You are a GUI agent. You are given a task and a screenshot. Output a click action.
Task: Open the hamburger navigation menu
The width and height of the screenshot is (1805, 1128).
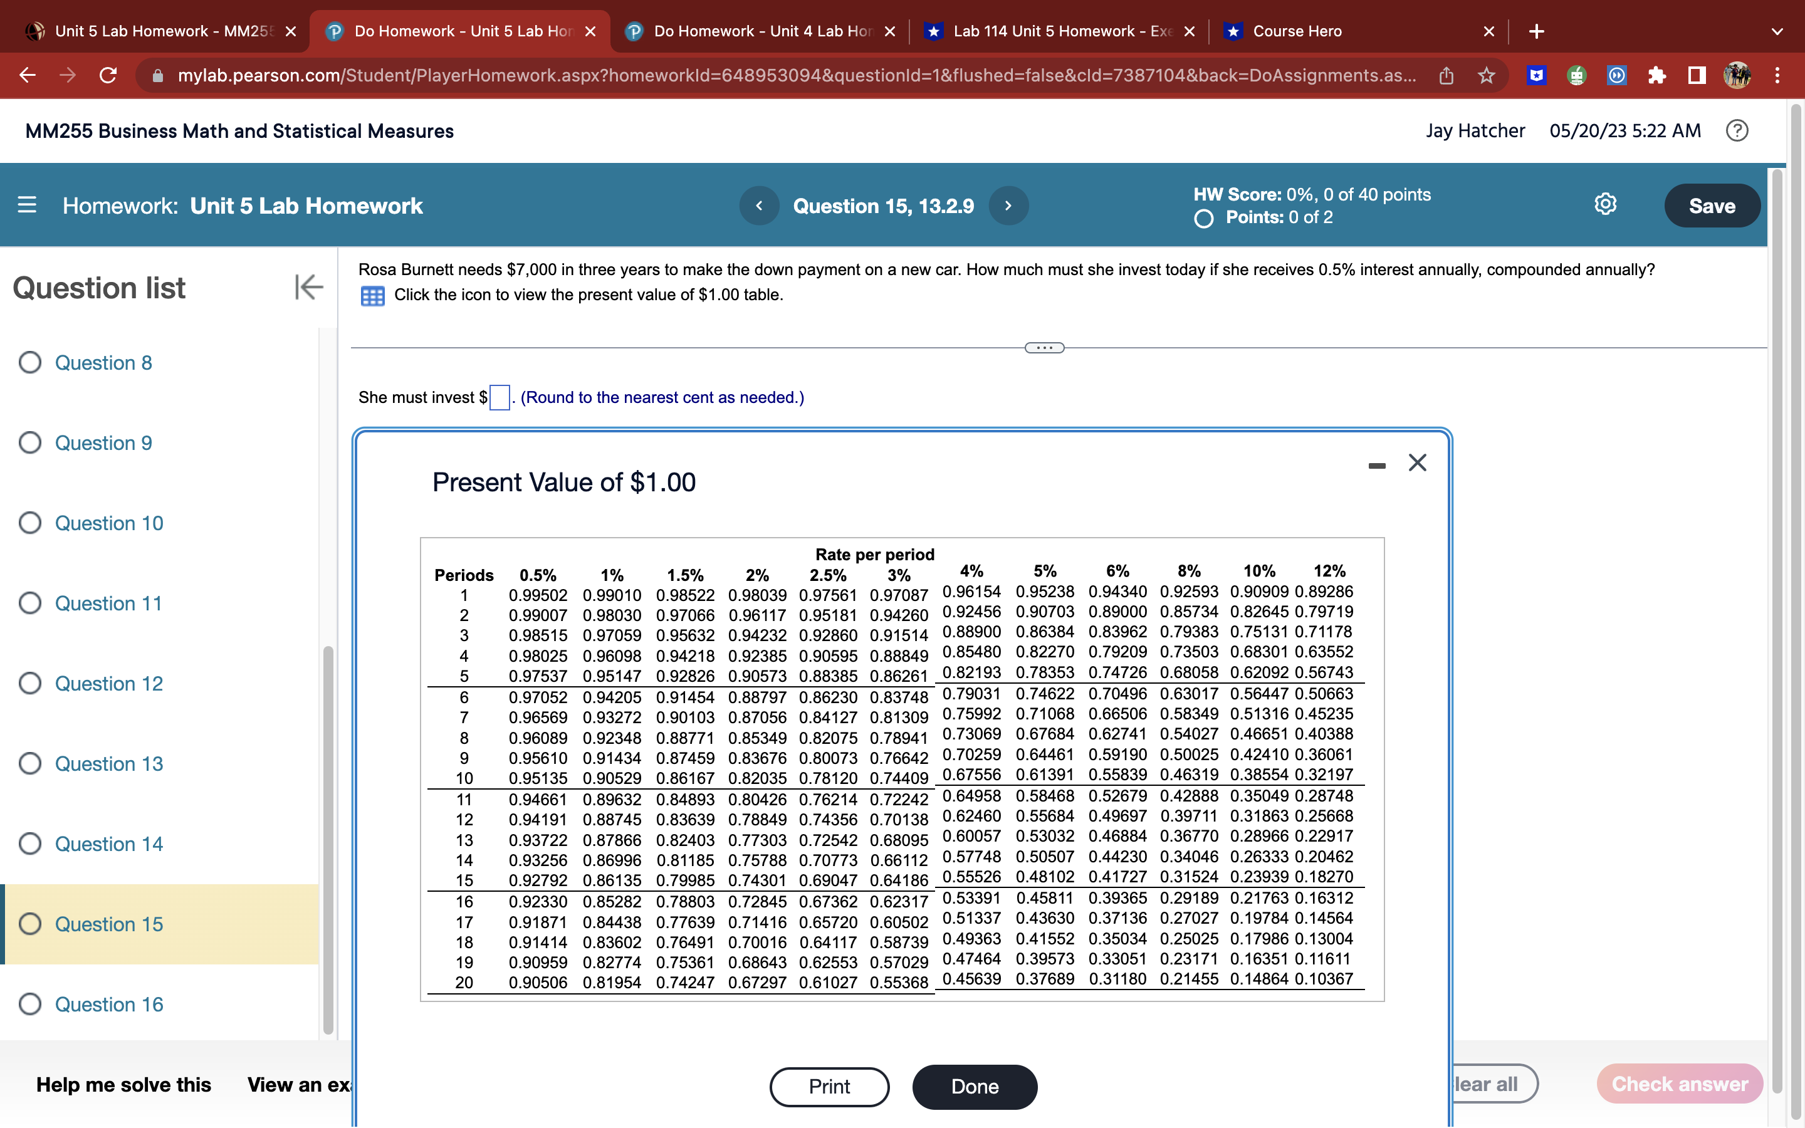click(27, 205)
